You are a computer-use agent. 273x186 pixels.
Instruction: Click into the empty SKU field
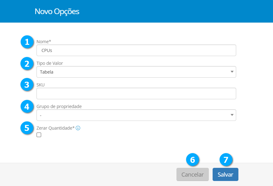coord(136,93)
